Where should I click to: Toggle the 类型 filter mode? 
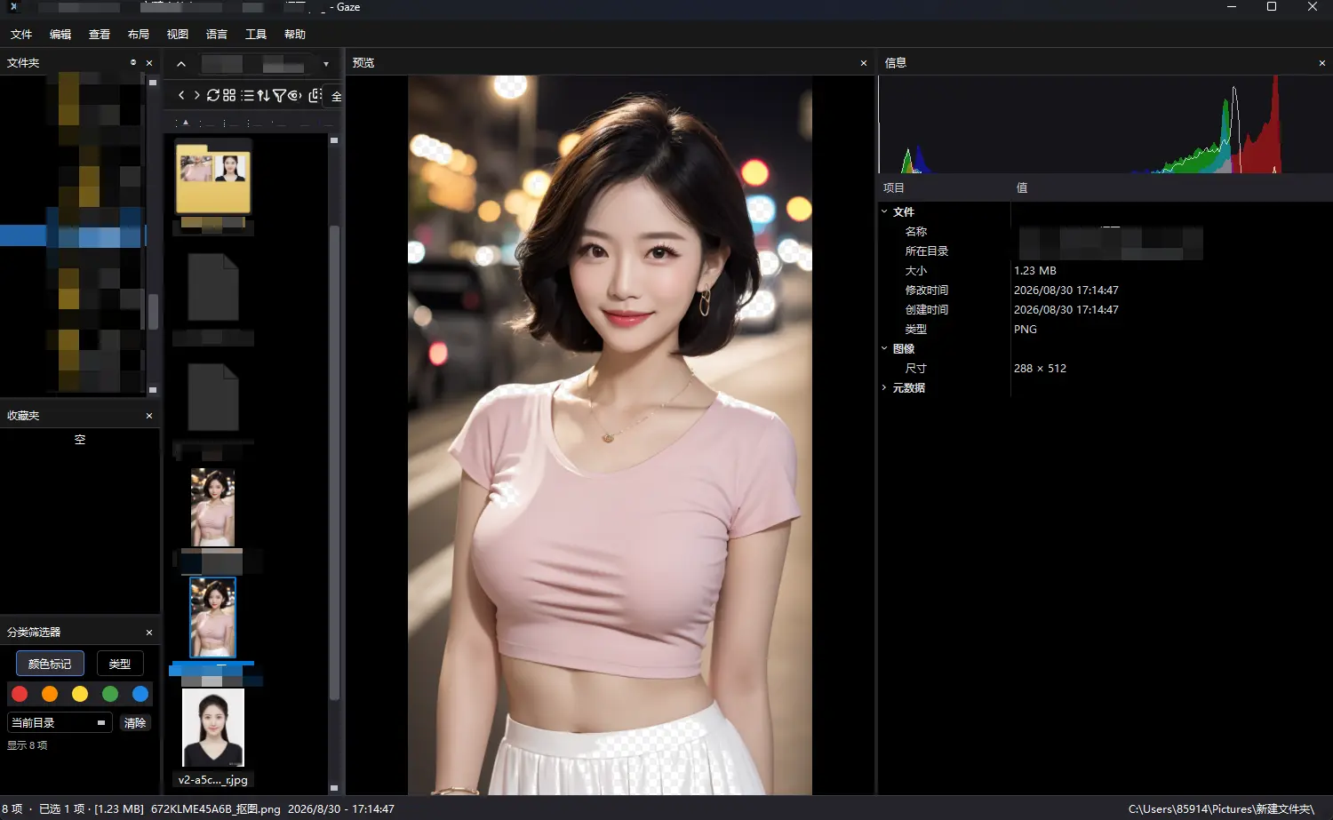tap(120, 664)
